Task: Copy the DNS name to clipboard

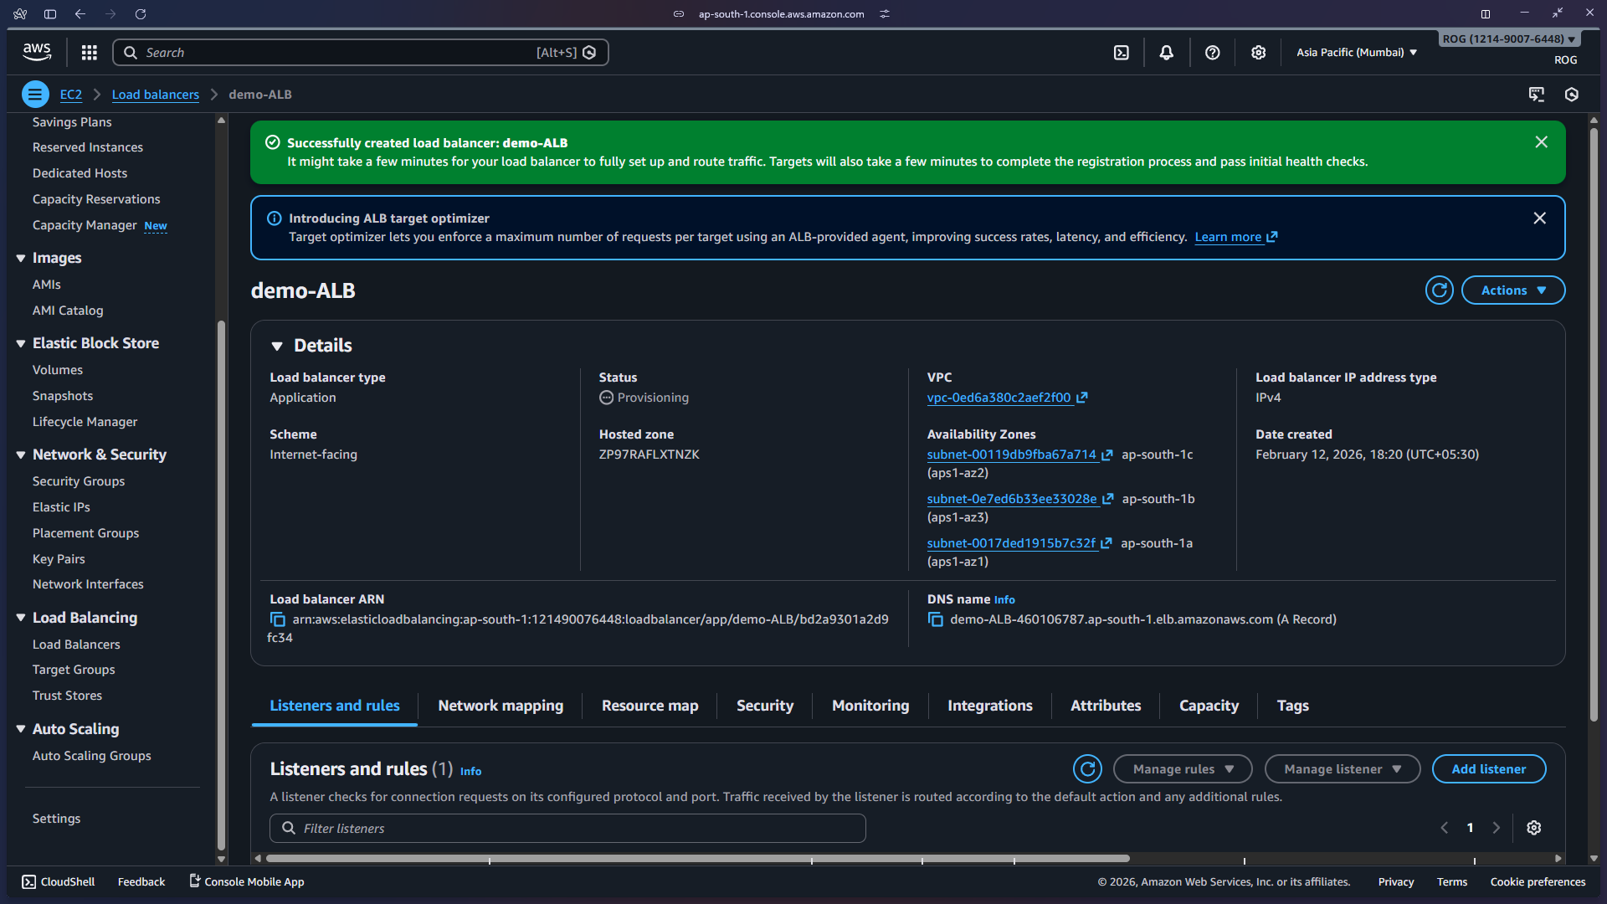Action: (936, 619)
